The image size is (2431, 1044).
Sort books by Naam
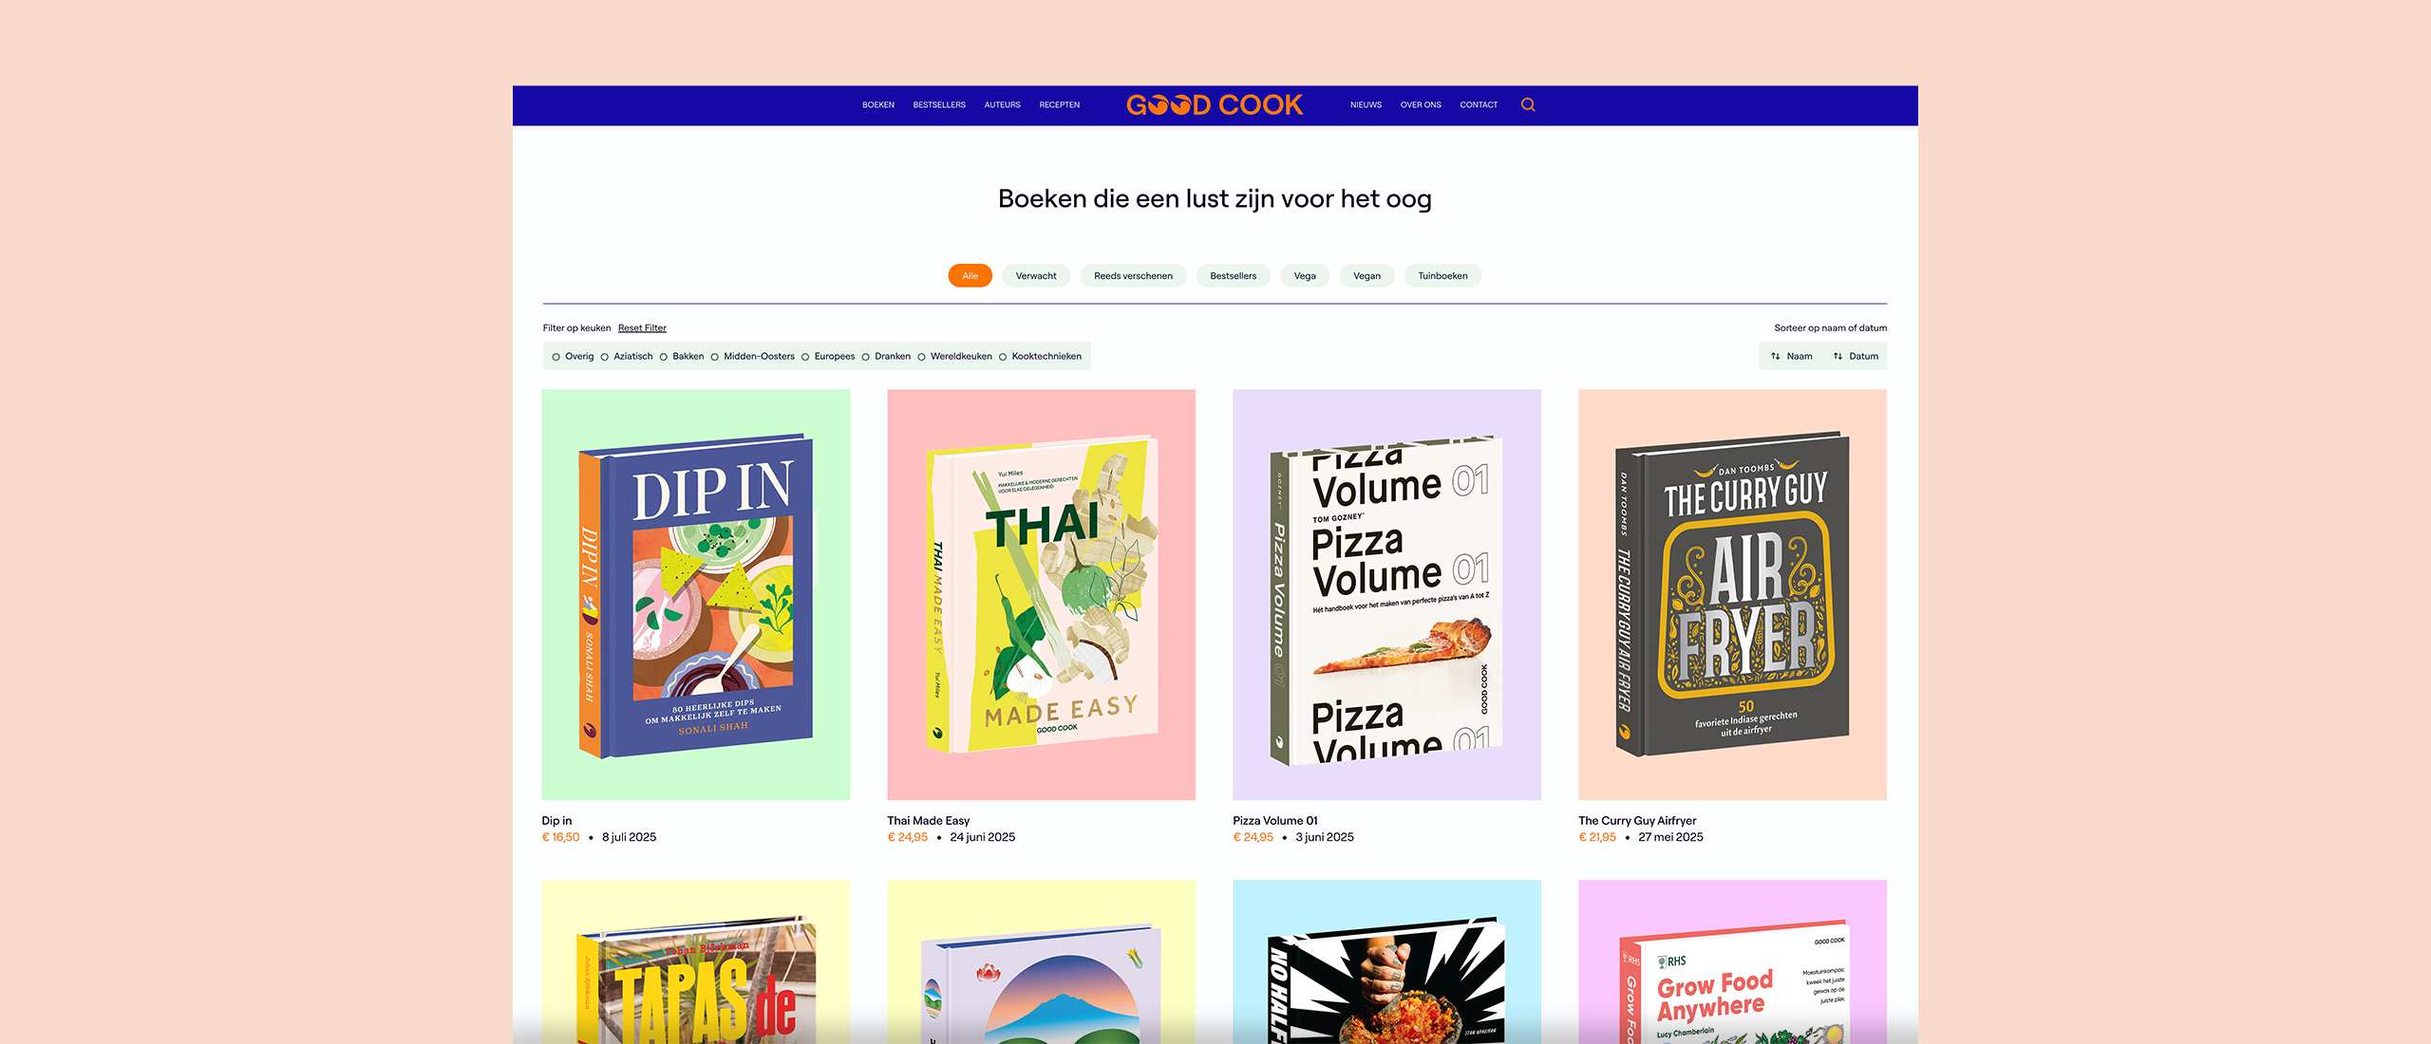[x=1799, y=357]
